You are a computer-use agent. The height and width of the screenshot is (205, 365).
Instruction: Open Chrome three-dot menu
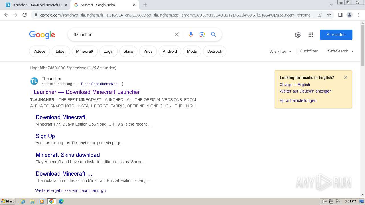(x=359, y=15)
